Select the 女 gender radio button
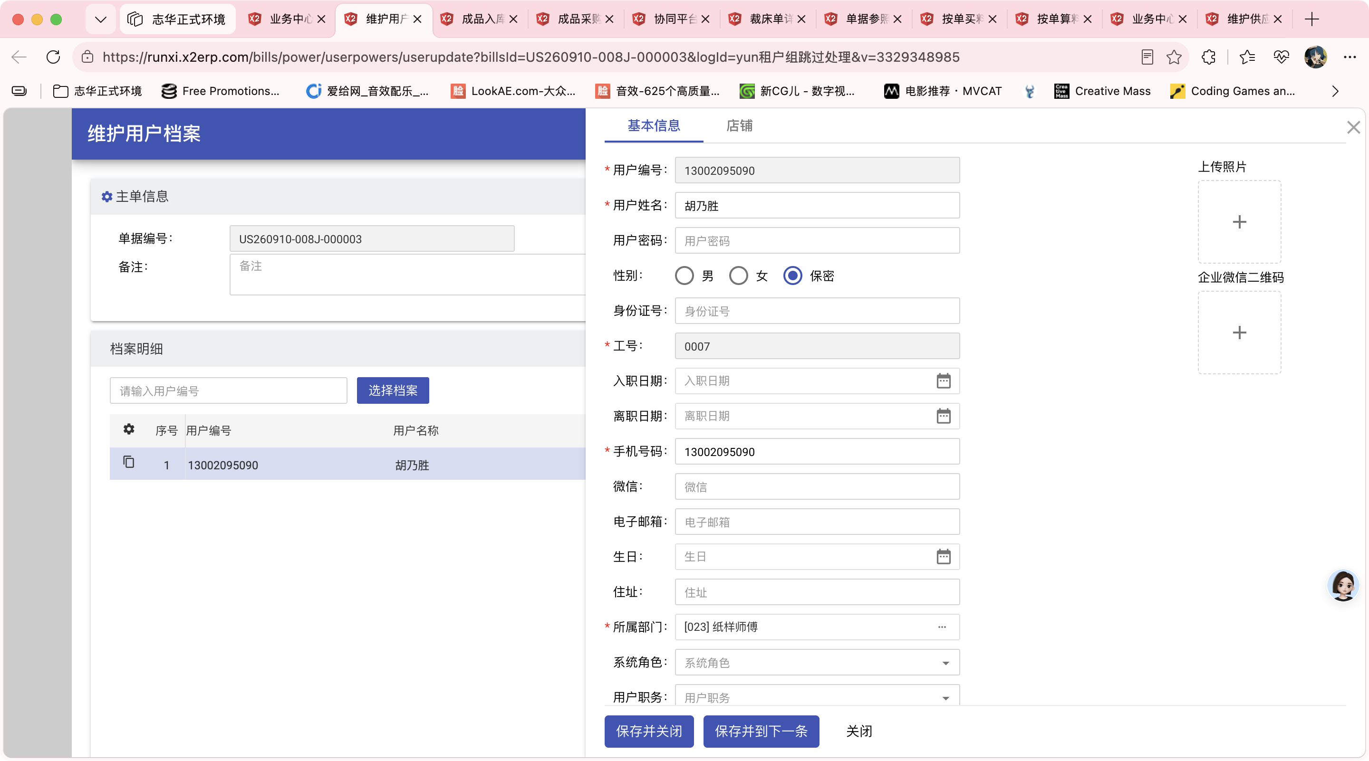1369x761 pixels. click(738, 276)
